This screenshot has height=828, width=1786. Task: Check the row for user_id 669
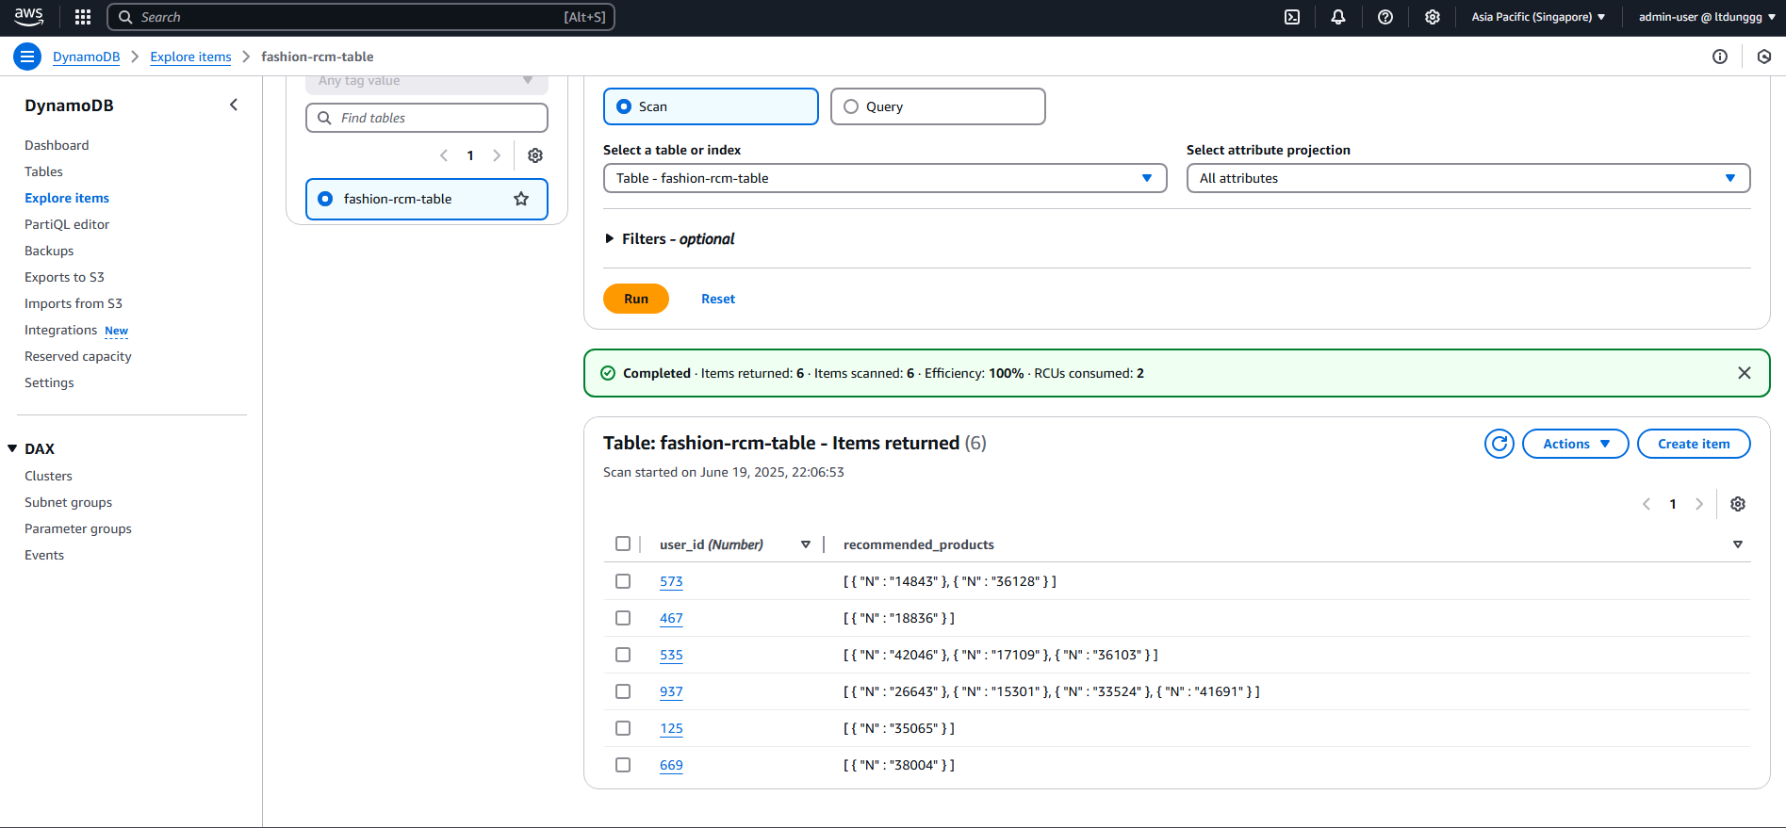(x=623, y=765)
